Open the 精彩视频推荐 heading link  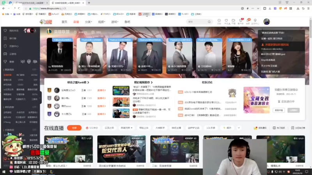[143, 82]
